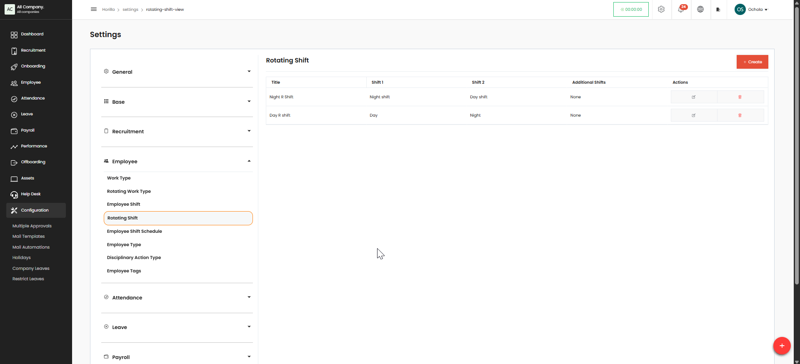Start the 00:00:00 check-in timer

pos(631,10)
